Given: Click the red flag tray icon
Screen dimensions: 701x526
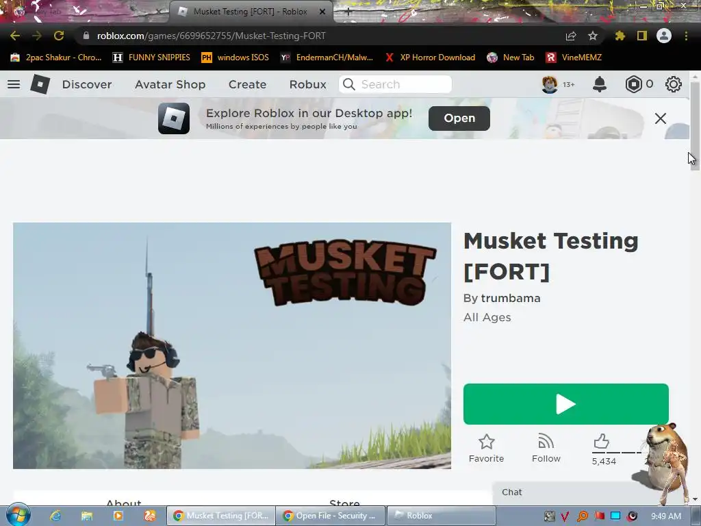Looking at the screenshot, I should (x=599, y=516).
